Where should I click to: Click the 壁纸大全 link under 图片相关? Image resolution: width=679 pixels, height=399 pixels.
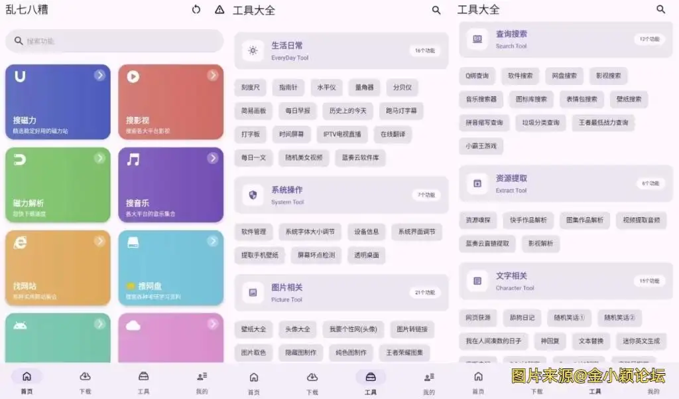point(253,329)
